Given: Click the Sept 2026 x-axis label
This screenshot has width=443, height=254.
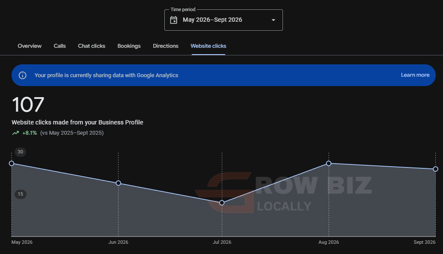Looking at the screenshot, I should tap(424, 242).
